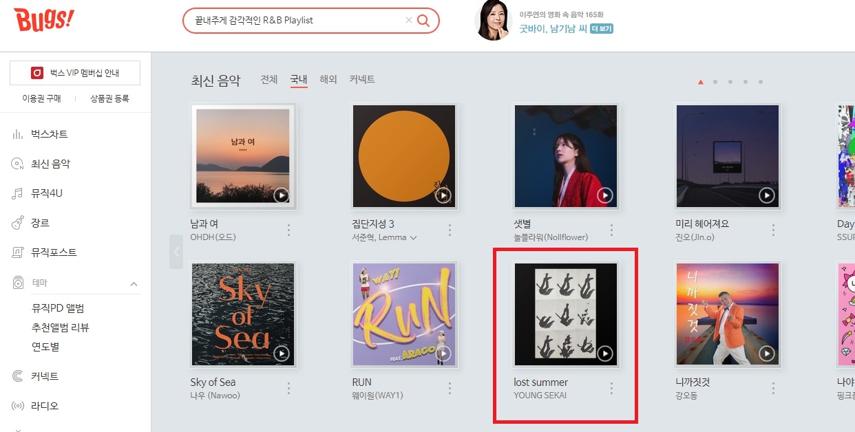Play the 남과 여 album

(281, 195)
